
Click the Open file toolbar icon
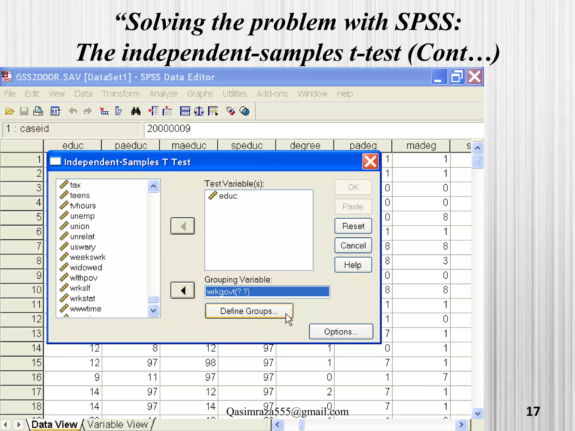tap(10, 111)
